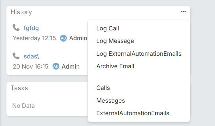This screenshot has width=215, height=126.
Task: Open the sdas\ call record
Action: click(x=32, y=56)
